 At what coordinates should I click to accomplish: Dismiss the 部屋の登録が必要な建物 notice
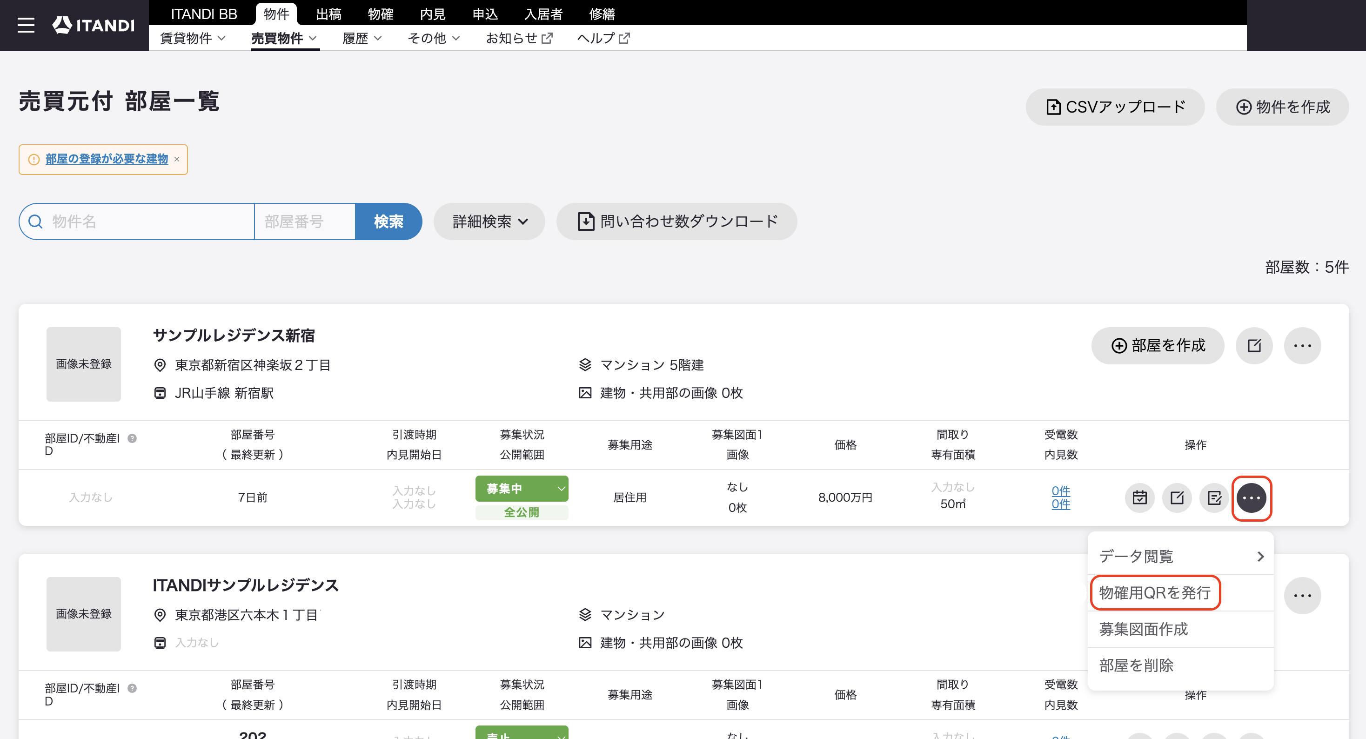pyautogui.click(x=177, y=159)
